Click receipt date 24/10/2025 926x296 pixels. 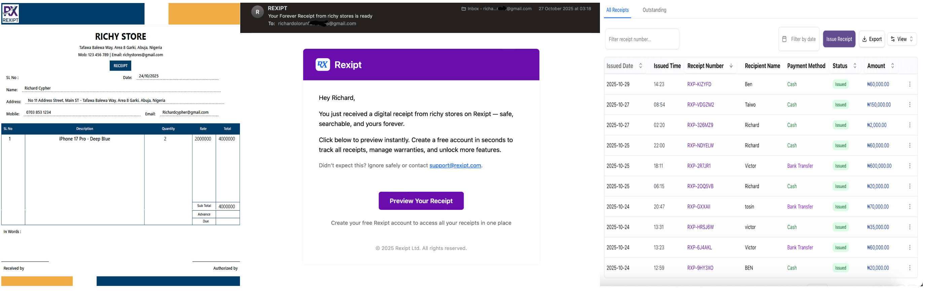pyautogui.click(x=148, y=76)
